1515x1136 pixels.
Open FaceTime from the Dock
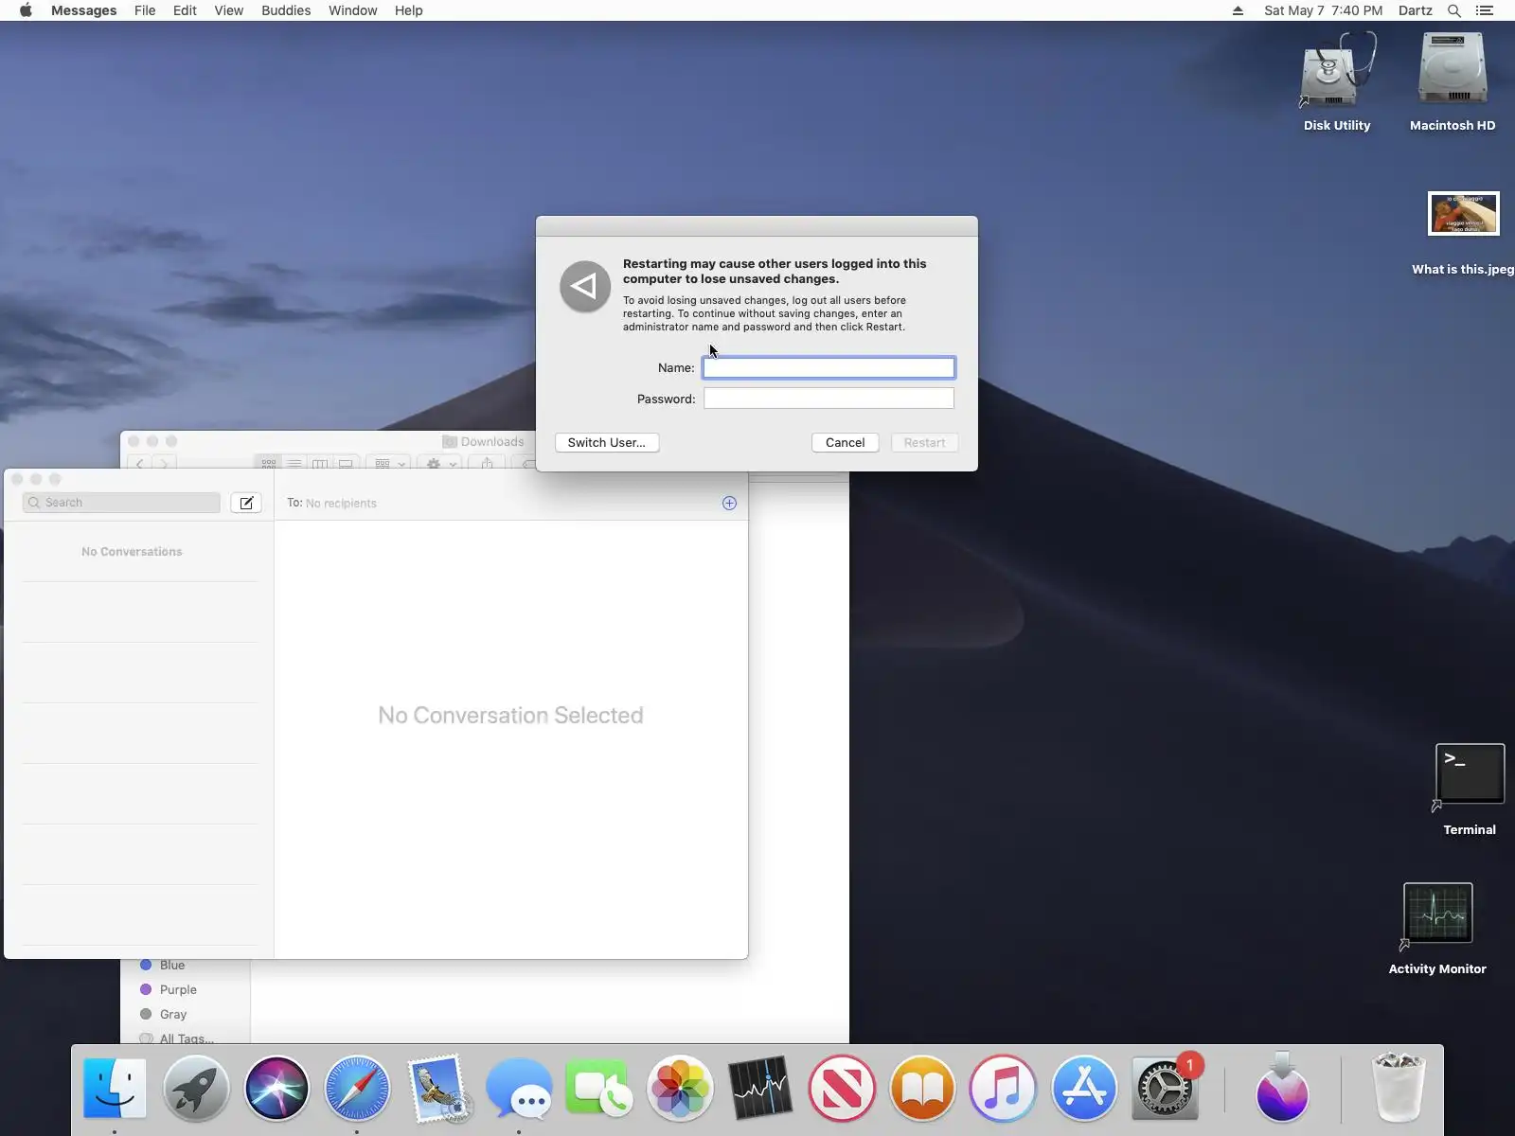click(x=599, y=1089)
